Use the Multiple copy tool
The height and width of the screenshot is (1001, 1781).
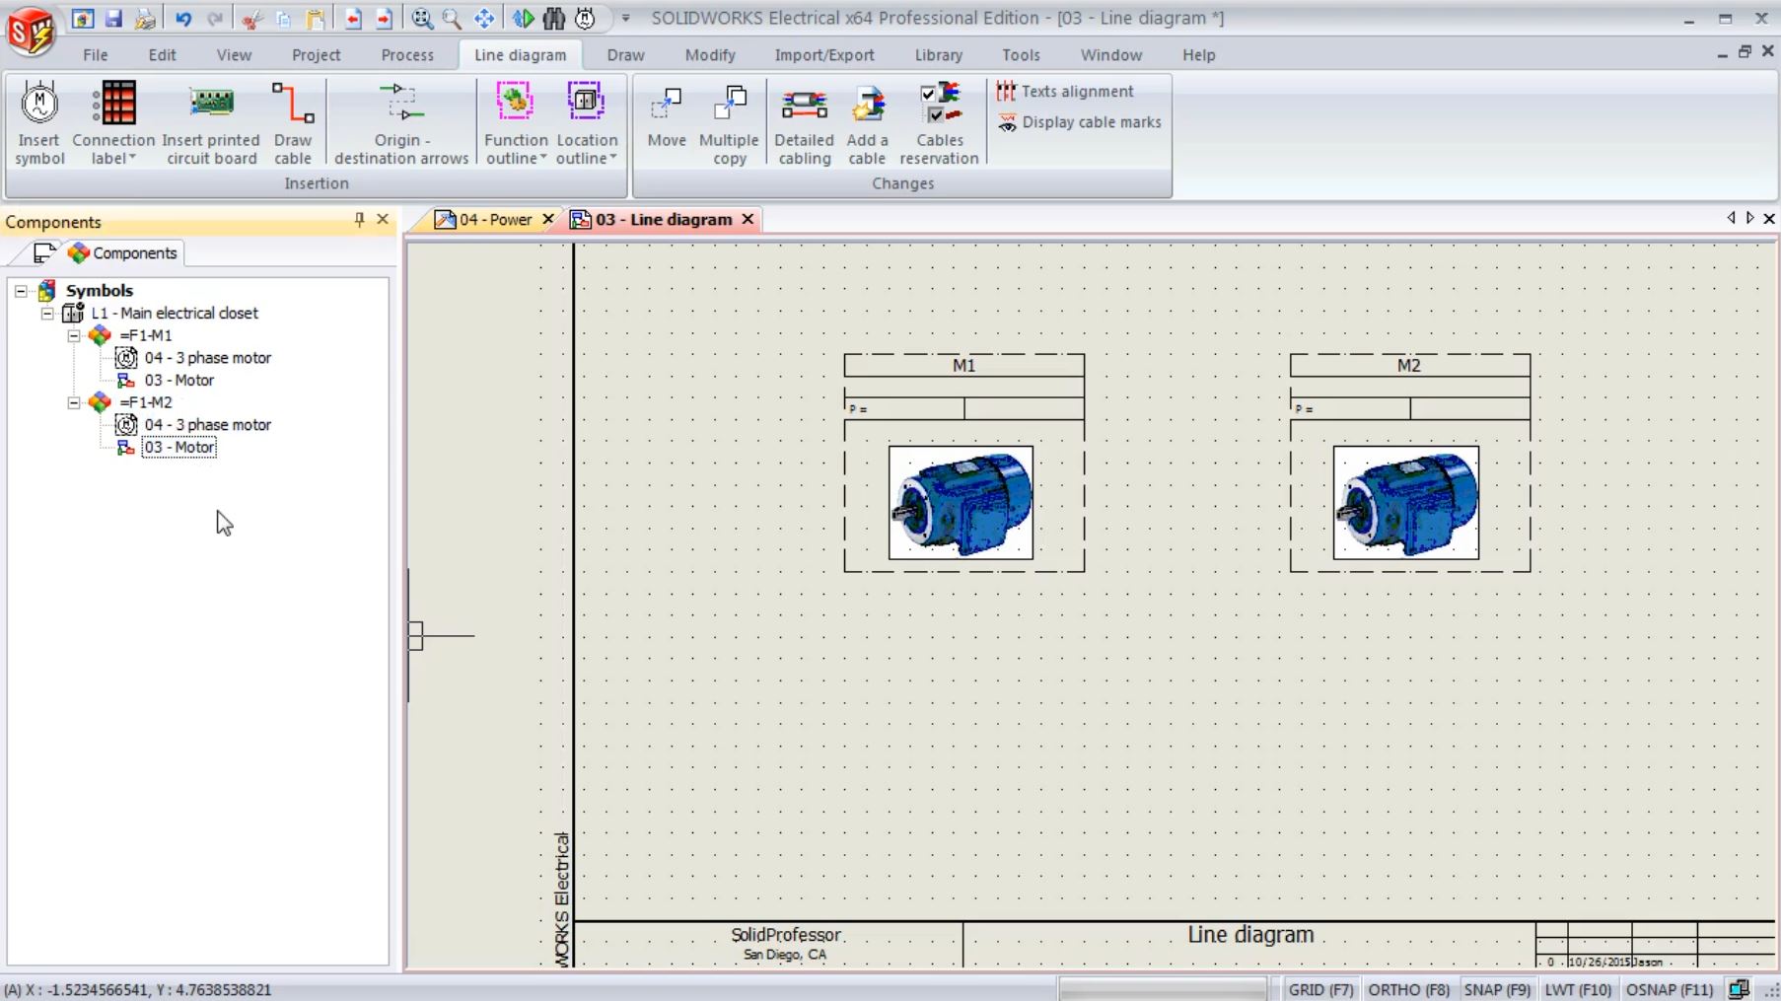730,122
